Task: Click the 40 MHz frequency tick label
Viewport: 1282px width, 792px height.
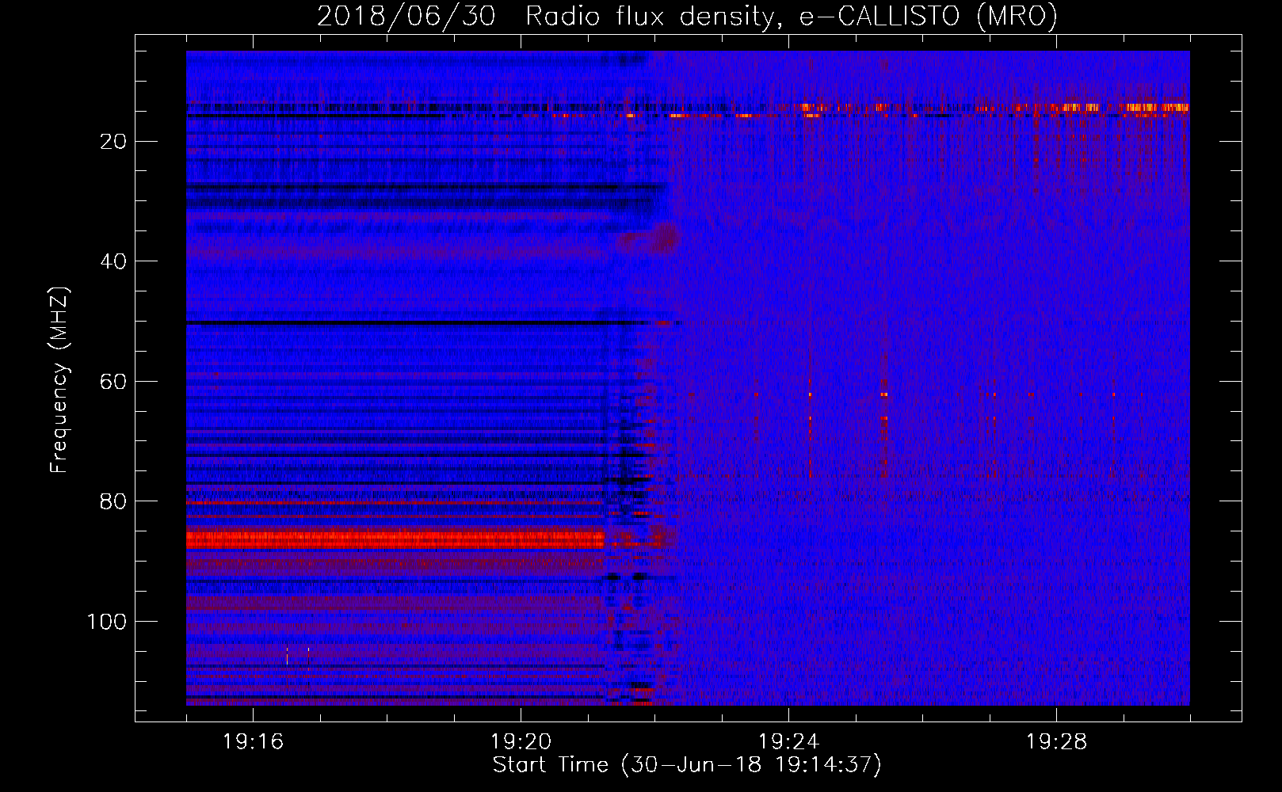Action: point(114,261)
